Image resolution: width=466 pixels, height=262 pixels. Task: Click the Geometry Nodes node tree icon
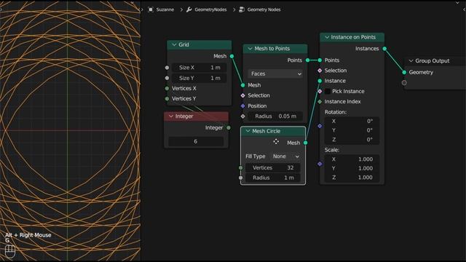[242, 9]
